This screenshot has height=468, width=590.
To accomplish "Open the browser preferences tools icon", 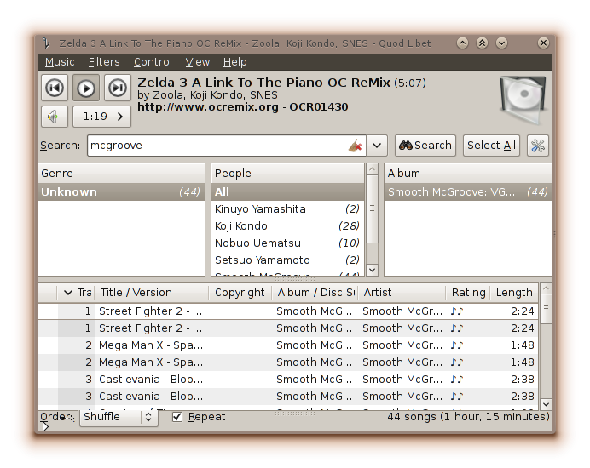I will click(537, 146).
